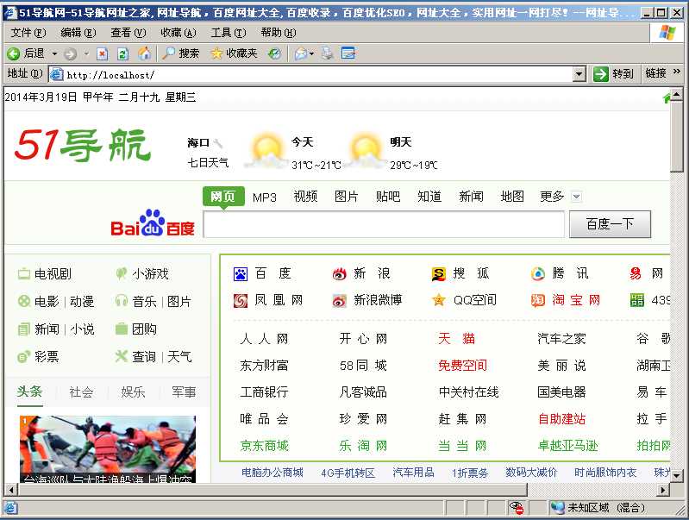Select the 军事 news tab

click(185, 392)
